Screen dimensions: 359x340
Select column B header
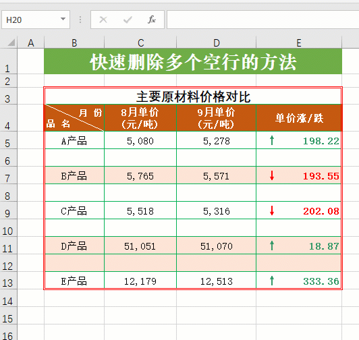pos(74,42)
